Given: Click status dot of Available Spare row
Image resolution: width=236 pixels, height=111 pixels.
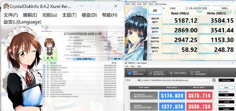Looking at the screenshot, I should point(44,70).
